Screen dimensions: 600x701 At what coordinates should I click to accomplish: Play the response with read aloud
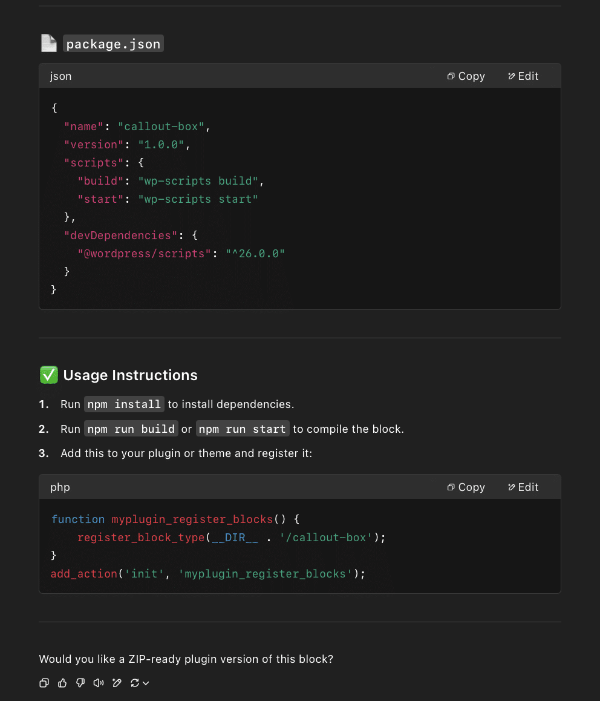coord(99,683)
